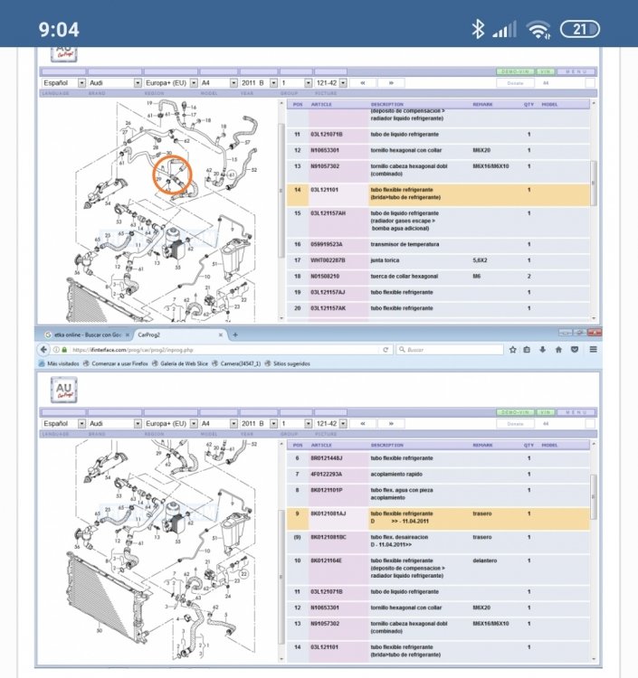Select row 18 'tuerca de collar hexagonal'
Image resolution: width=638 pixels, height=678 pixels.
[438, 277]
